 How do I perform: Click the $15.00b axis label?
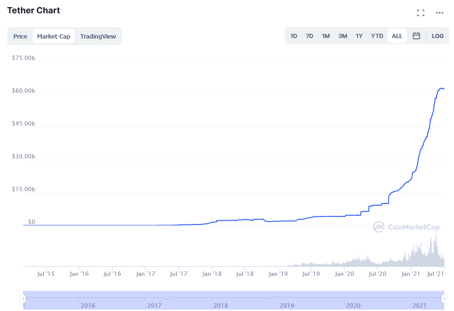coord(23,189)
